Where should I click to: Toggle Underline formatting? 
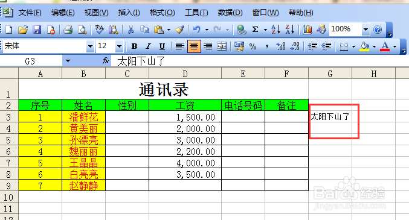(x=163, y=46)
